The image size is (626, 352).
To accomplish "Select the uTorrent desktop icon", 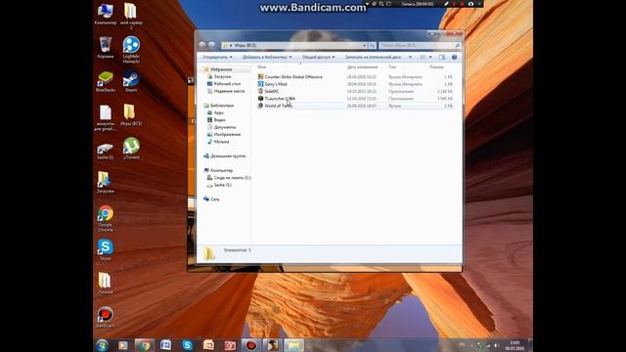I will pyautogui.click(x=131, y=148).
